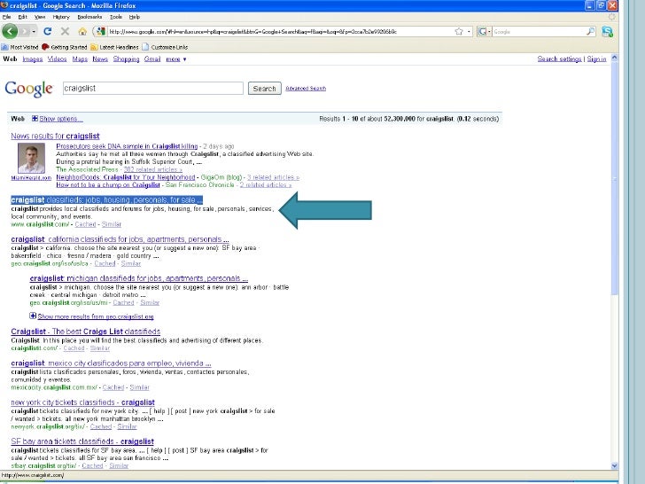Image resolution: width=645 pixels, height=484 pixels.
Task: Open craigslist california classifieds result
Action: click(120, 239)
